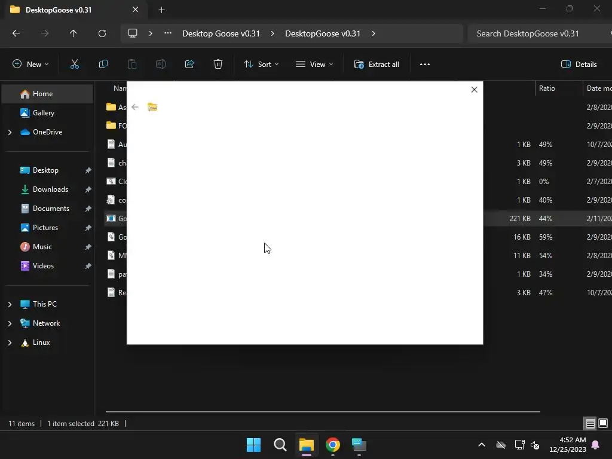Click chevron after DesktopGoose v0.31 breadcrumb
Viewport: 612px width, 459px height.
[374, 33]
